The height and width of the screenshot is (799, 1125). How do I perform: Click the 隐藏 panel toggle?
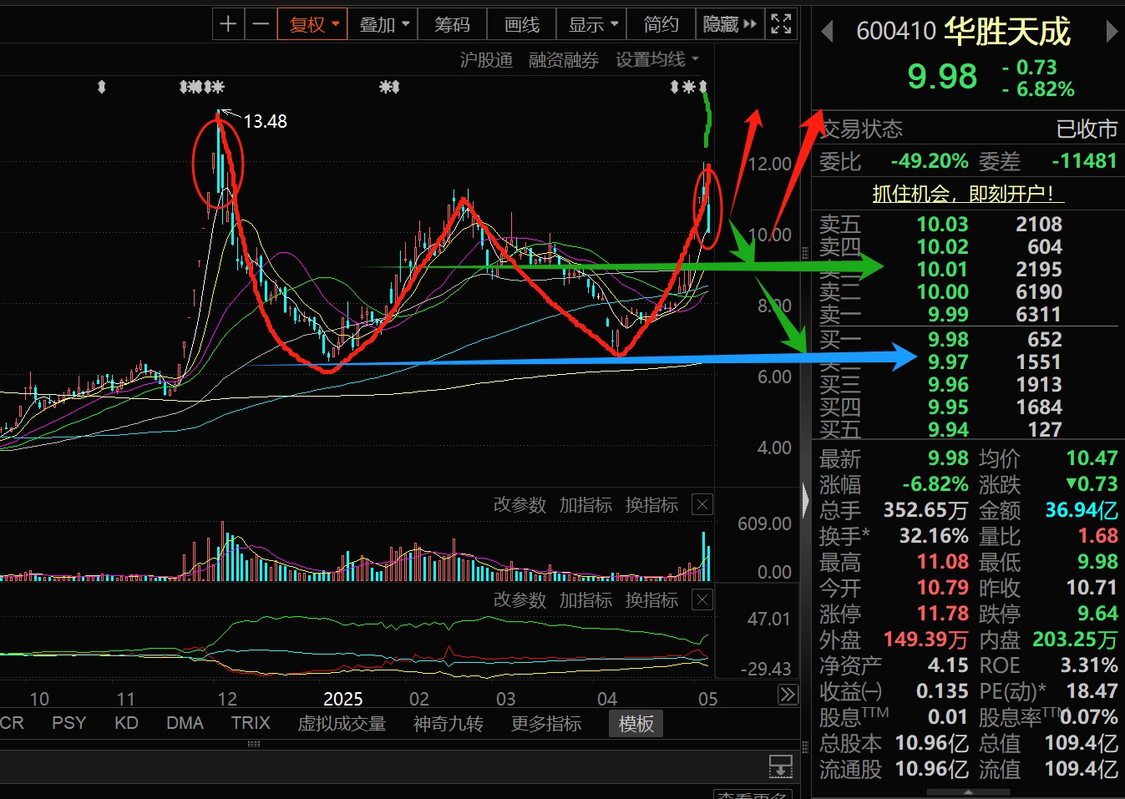(x=730, y=24)
